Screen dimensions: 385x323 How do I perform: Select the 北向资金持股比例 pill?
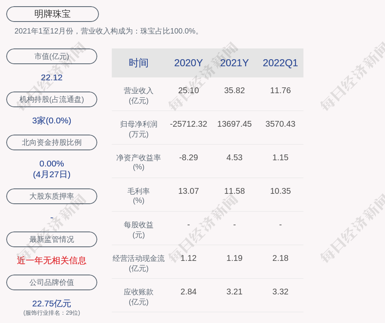pos(52,142)
